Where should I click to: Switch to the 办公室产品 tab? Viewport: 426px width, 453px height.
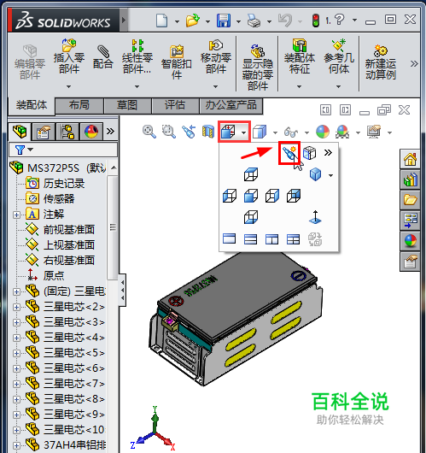pyautogui.click(x=231, y=105)
